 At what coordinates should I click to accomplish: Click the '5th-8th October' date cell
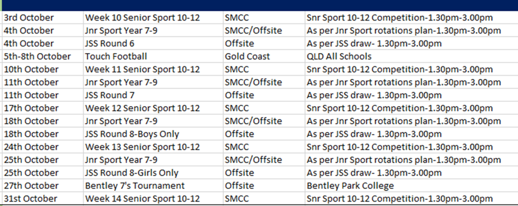37,56
